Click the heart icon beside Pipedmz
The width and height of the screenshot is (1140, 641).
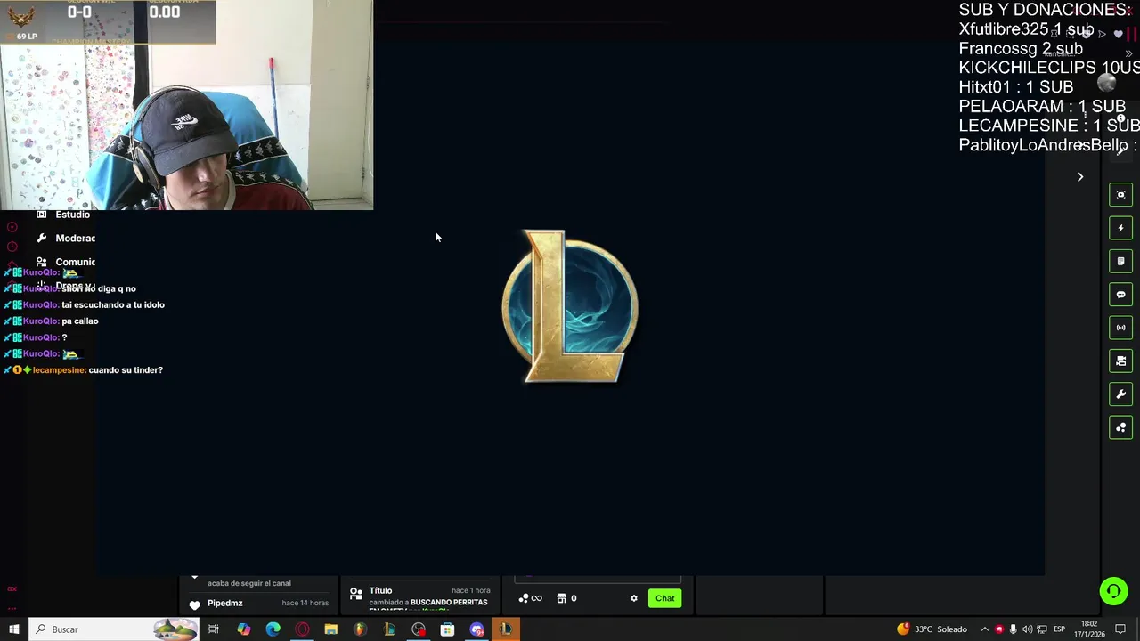(195, 604)
